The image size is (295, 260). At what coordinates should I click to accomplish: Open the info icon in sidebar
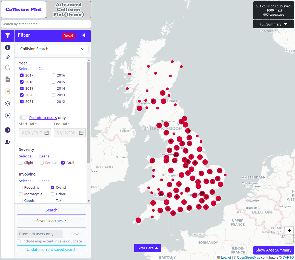click(x=8, y=47)
